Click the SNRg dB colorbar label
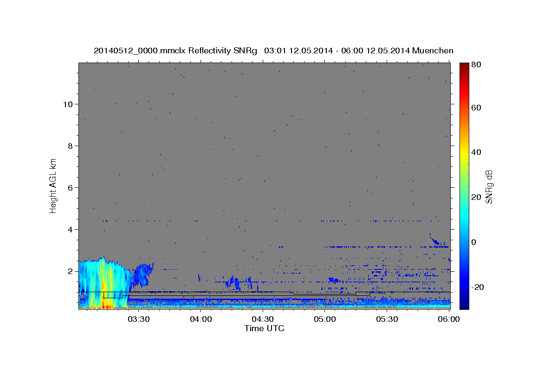 coord(488,186)
